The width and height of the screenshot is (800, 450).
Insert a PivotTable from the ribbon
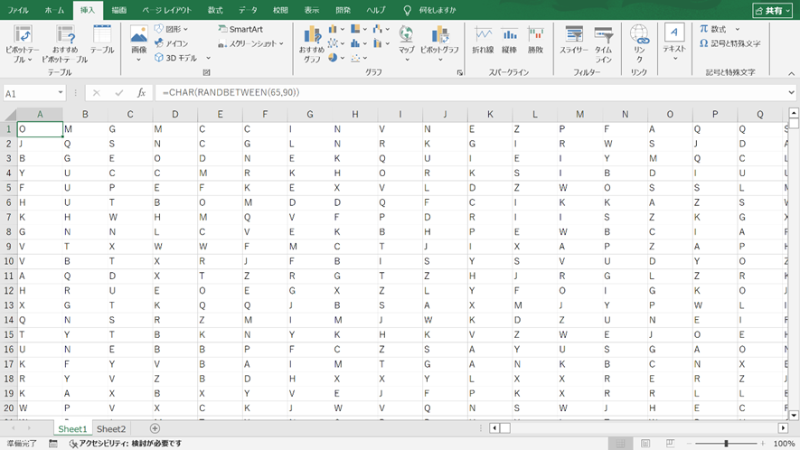click(x=24, y=42)
